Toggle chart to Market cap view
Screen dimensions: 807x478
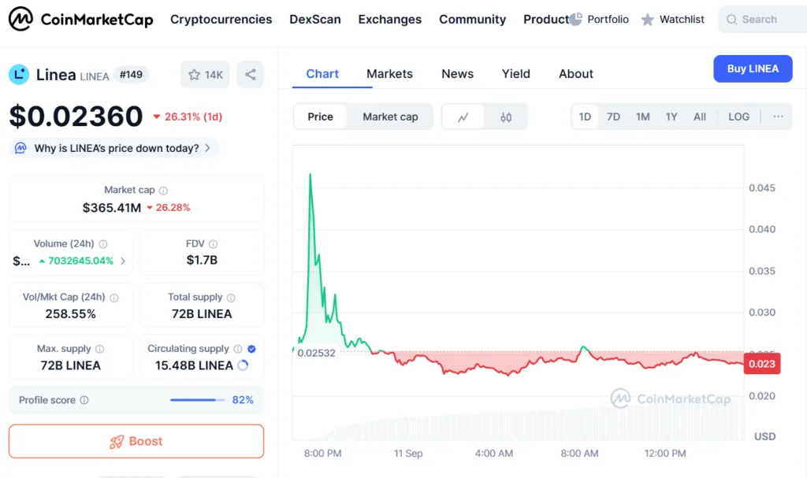tap(390, 116)
